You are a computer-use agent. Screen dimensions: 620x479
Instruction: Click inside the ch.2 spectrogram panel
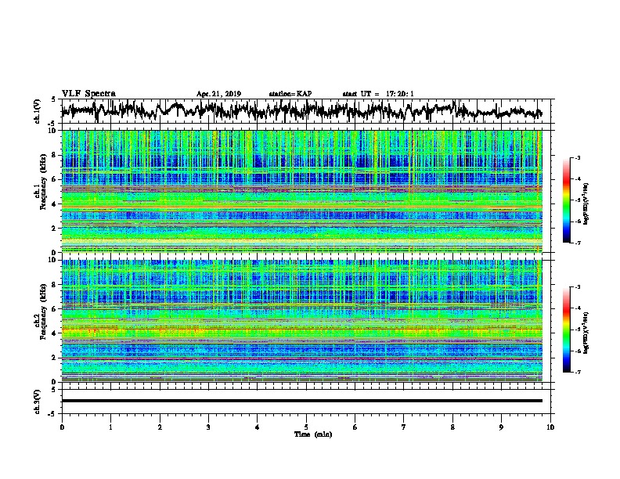pyautogui.click(x=301, y=321)
